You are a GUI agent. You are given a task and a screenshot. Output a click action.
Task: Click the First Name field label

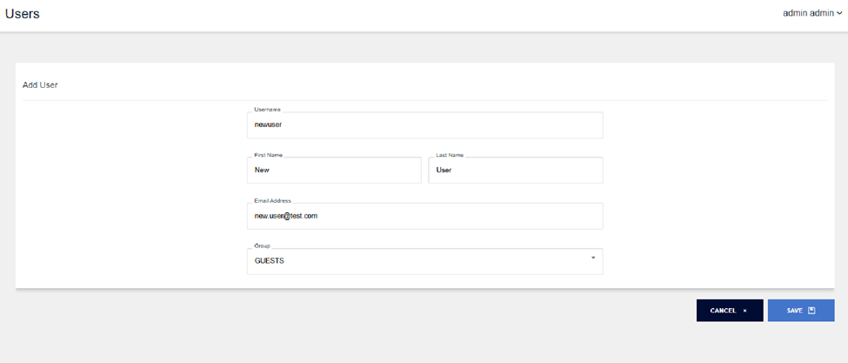[x=268, y=155]
